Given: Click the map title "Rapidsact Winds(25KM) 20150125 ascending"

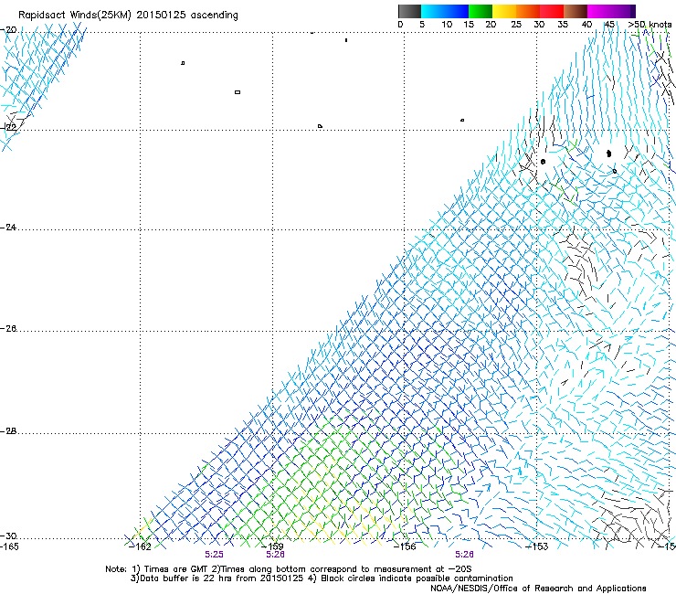Looking at the screenshot, I should tap(128, 16).
